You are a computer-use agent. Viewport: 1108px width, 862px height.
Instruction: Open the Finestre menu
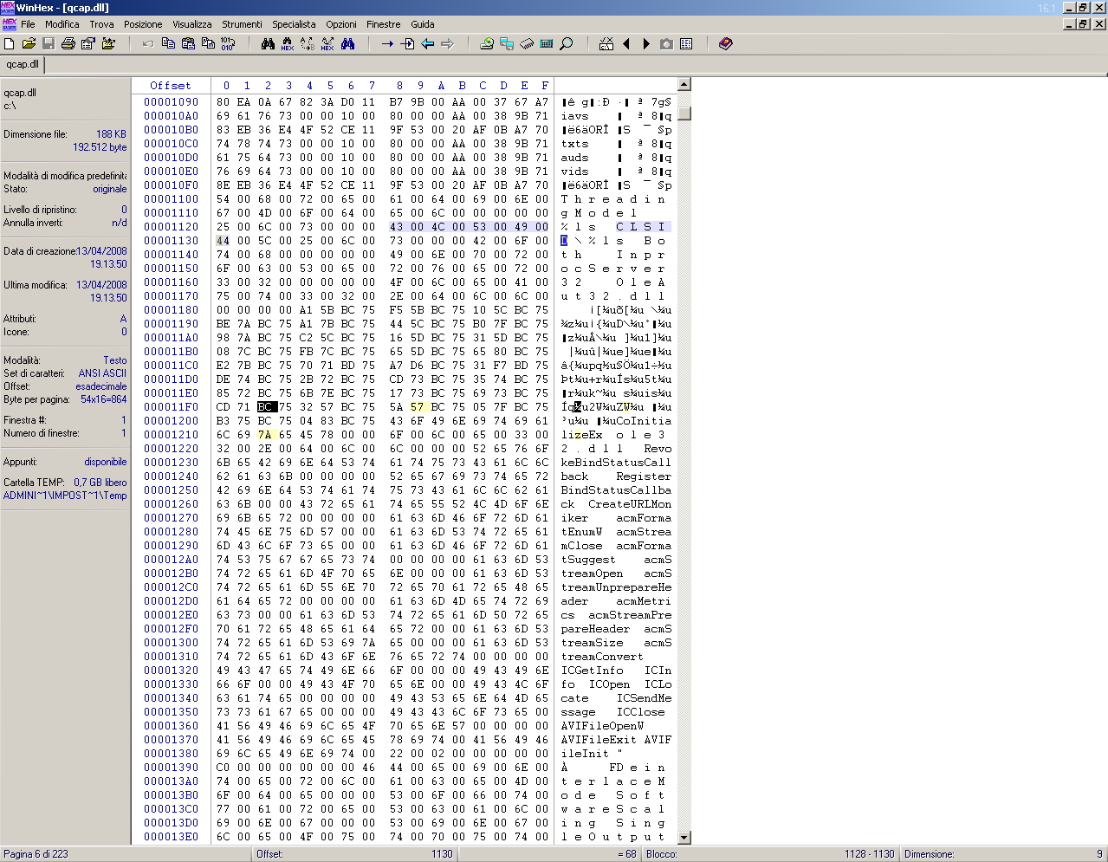point(383,24)
